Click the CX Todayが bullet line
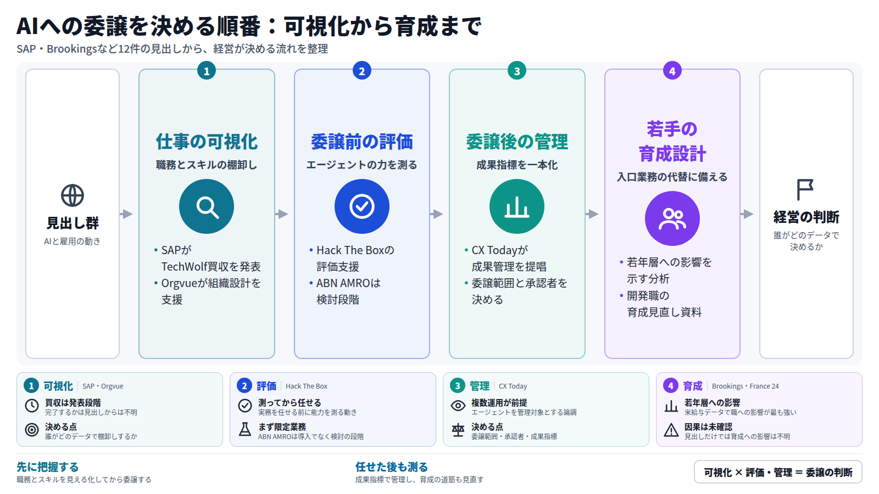The width and height of the screenshot is (879, 494). [x=499, y=250]
